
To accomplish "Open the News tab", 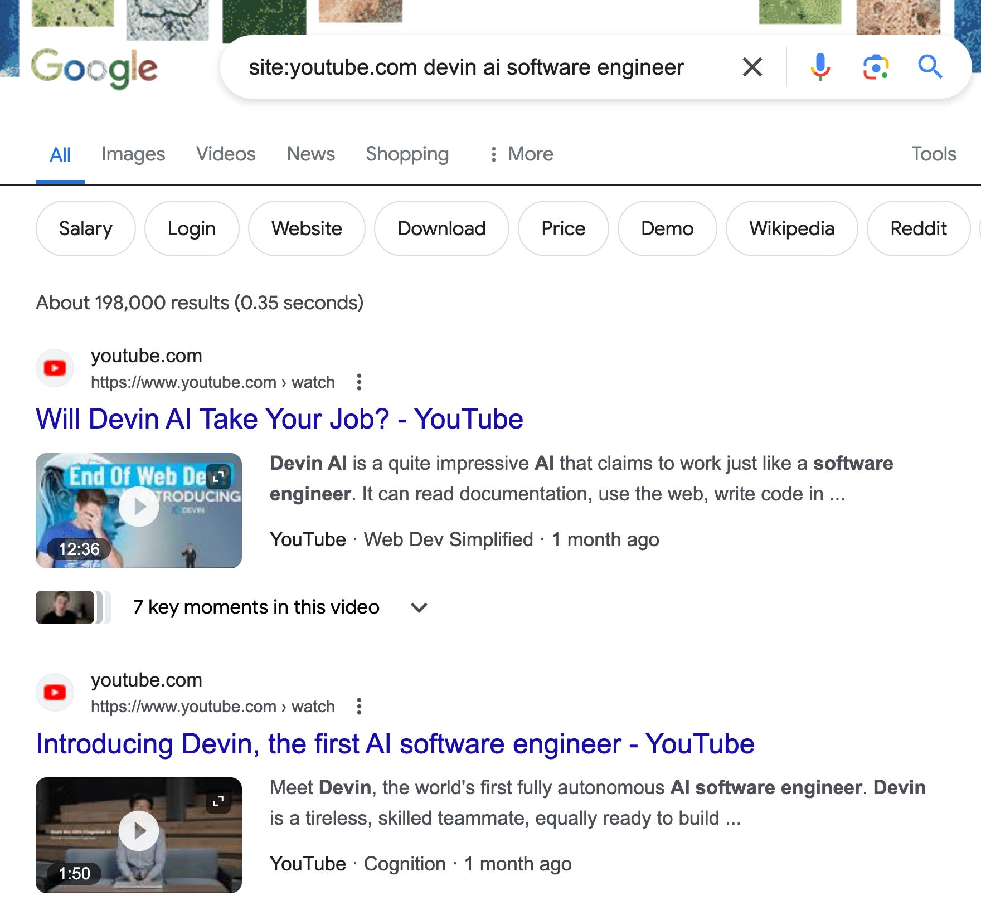I will pos(310,154).
